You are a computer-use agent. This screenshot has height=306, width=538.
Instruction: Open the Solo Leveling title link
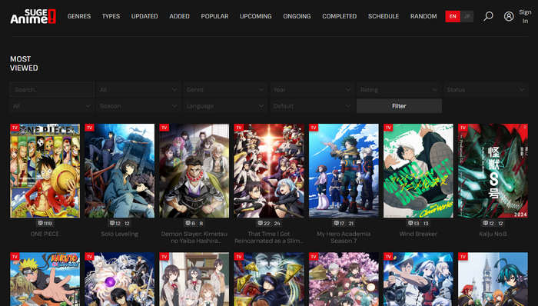pyautogui.click(x=120, y=234)
